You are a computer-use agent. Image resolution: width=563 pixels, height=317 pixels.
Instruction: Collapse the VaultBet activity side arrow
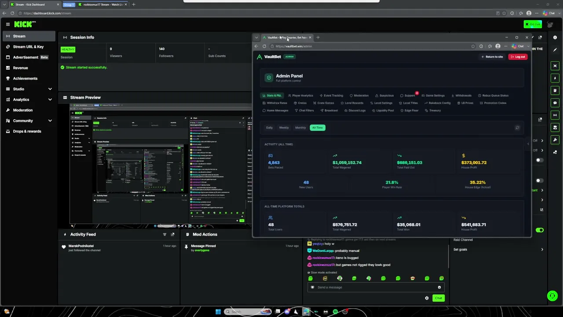(528, 144)
